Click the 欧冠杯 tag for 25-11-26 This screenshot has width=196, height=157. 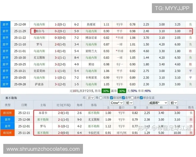coord(8,133)
